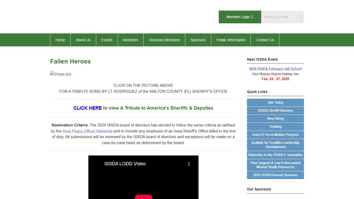Expand the Members navigation menu
This screenshot has height=199, width=354.
(x=131, y=40)
